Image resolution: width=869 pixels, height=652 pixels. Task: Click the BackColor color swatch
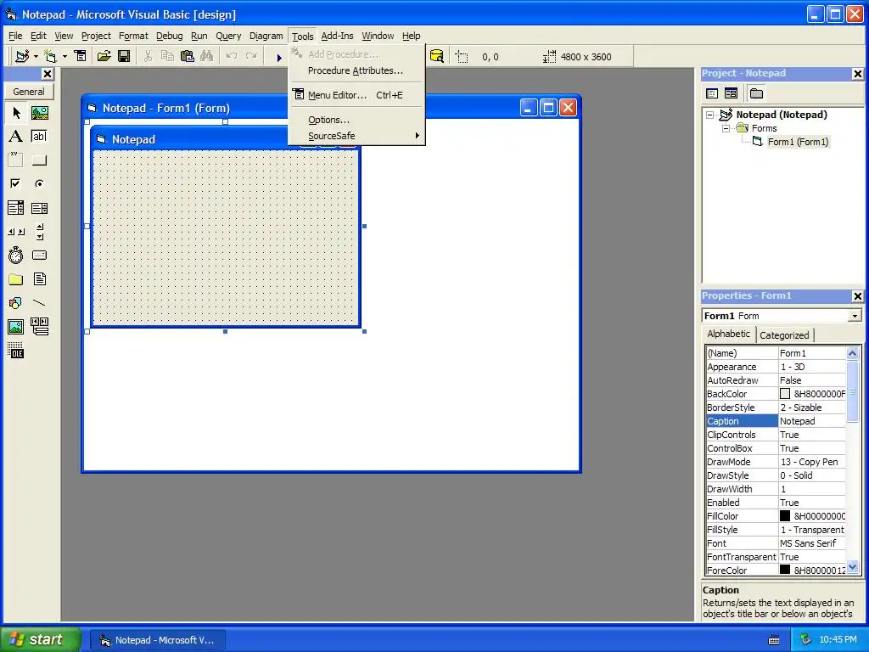click(785, 394)
